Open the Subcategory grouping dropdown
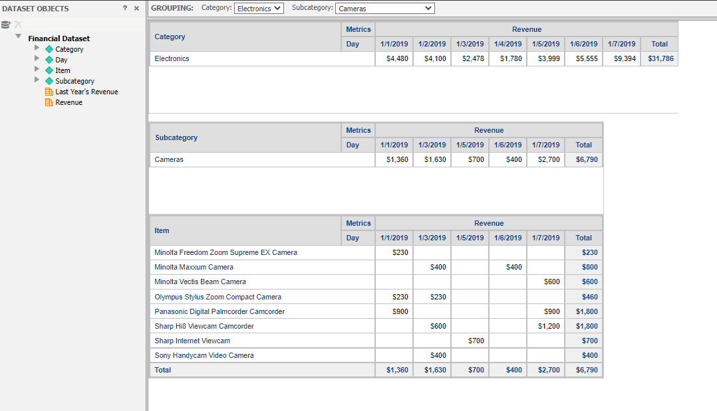 click(x=384, y=8)
